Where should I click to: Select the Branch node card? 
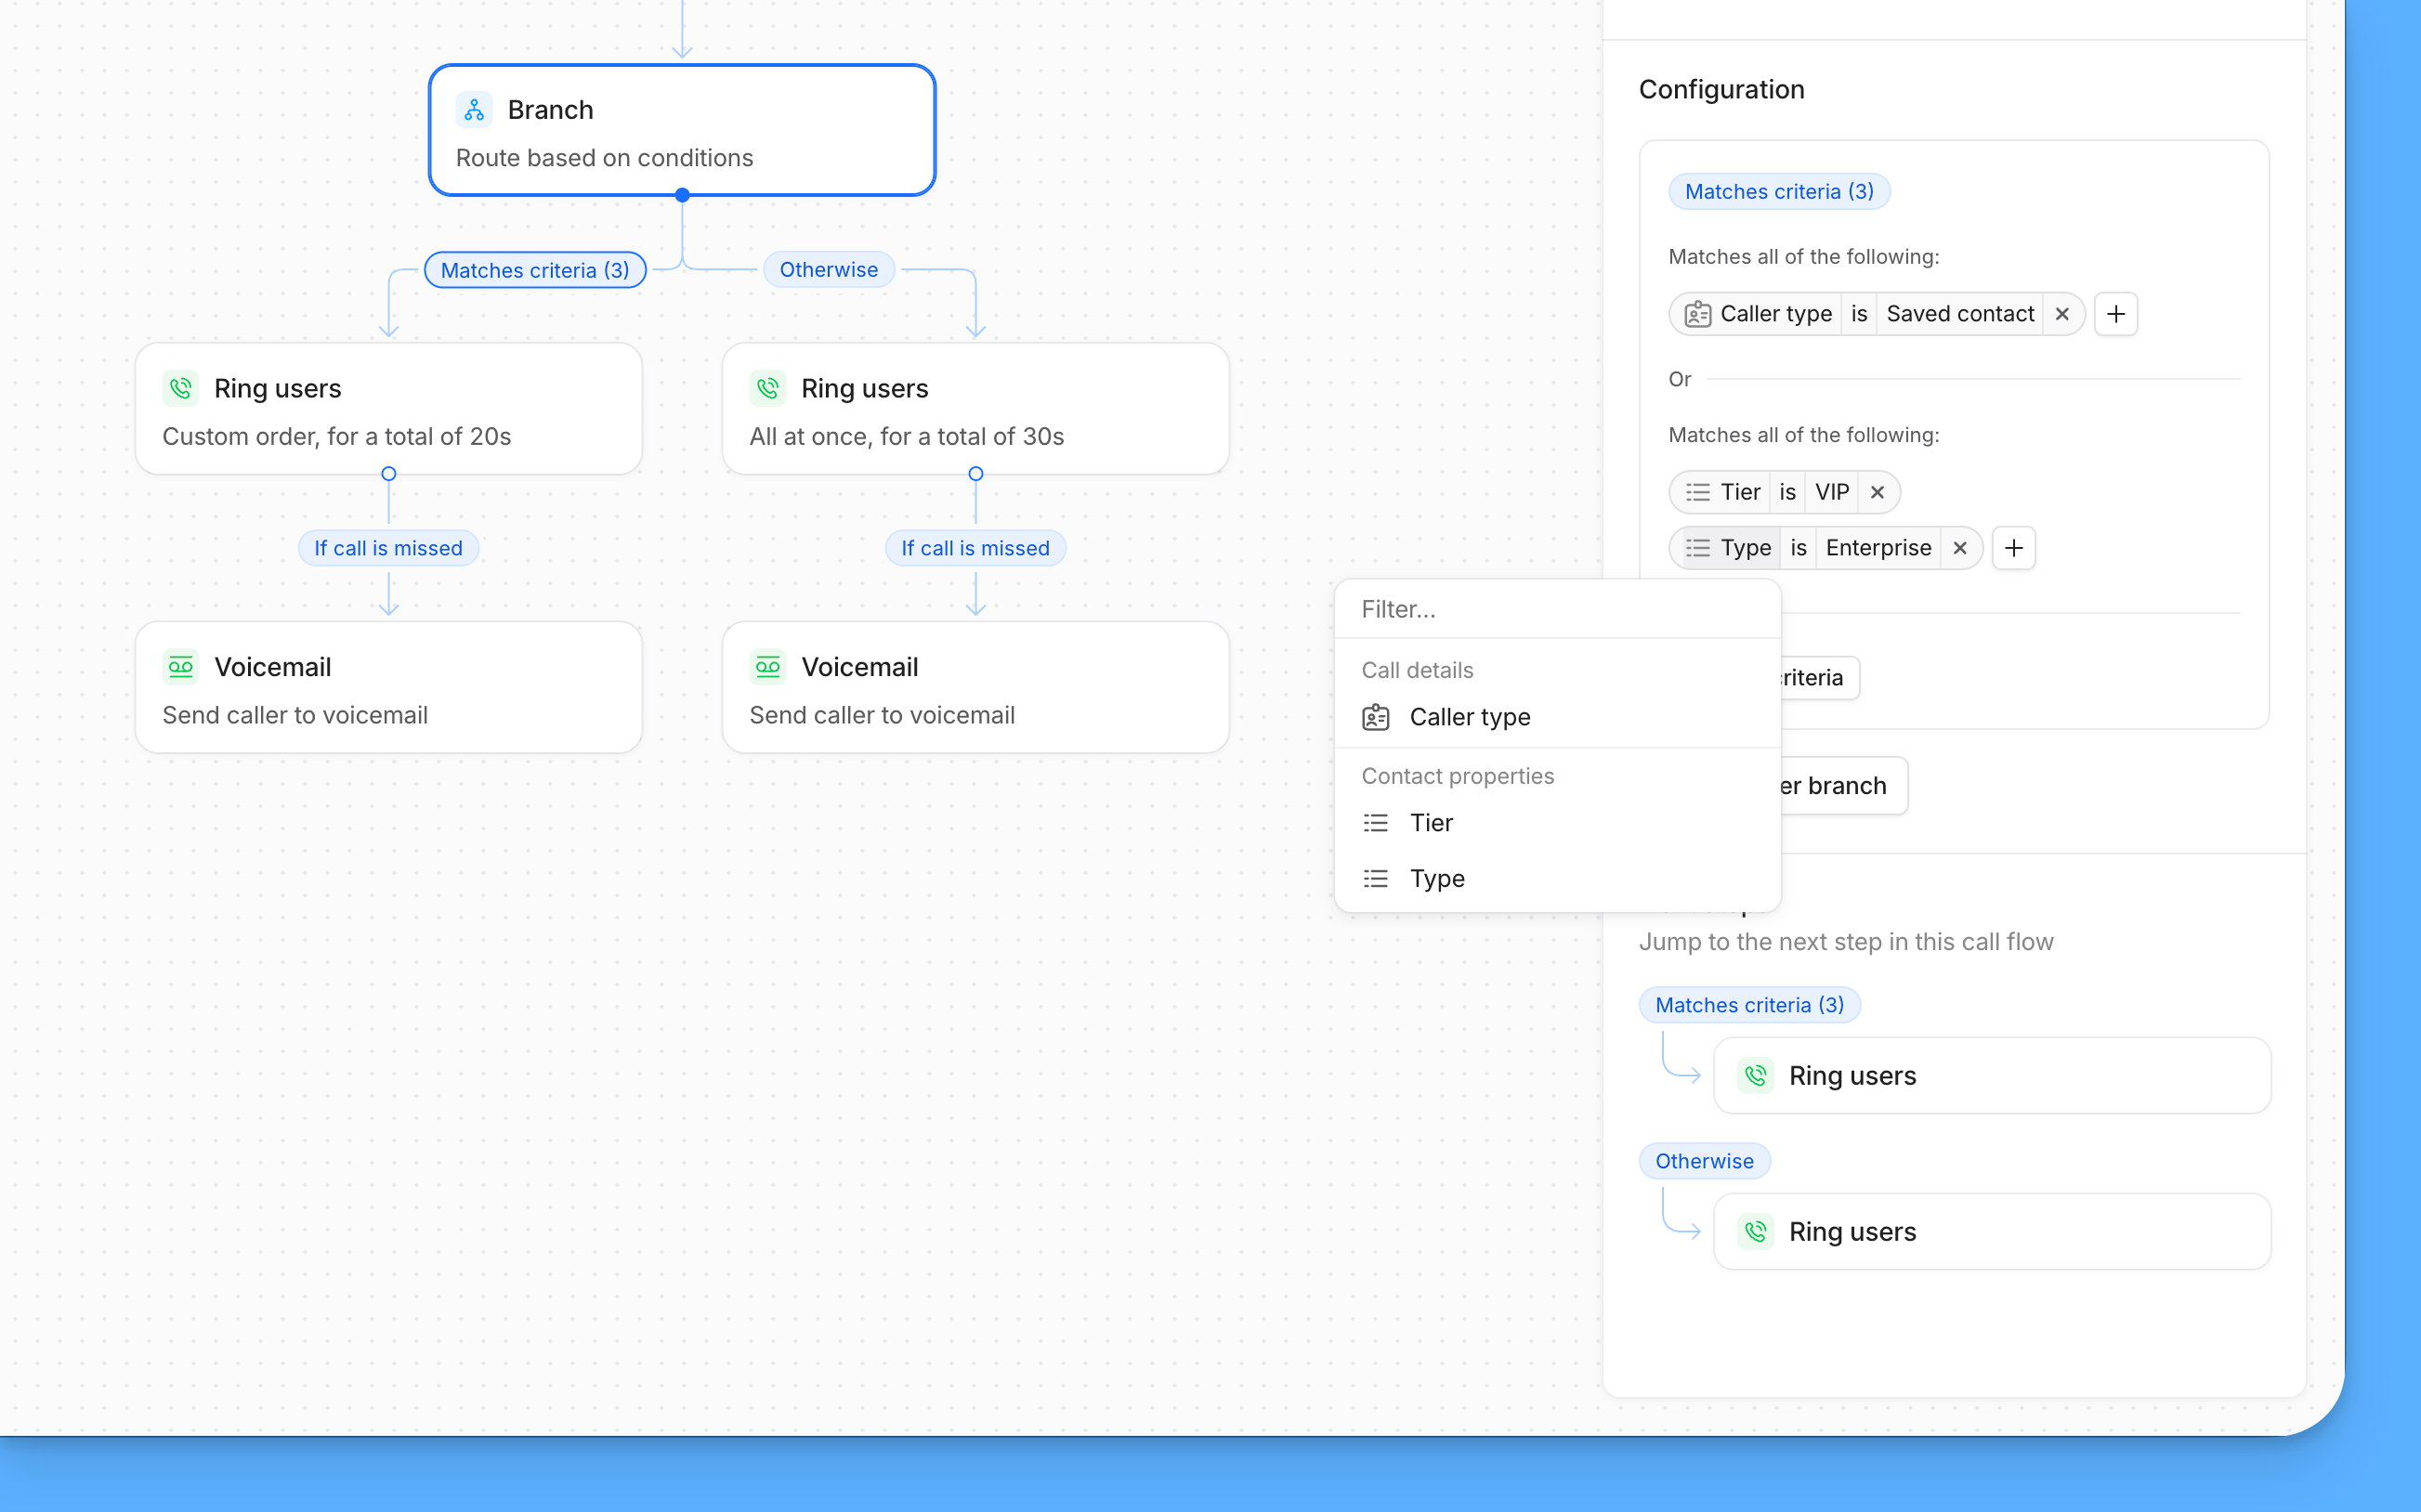point(682,130)
